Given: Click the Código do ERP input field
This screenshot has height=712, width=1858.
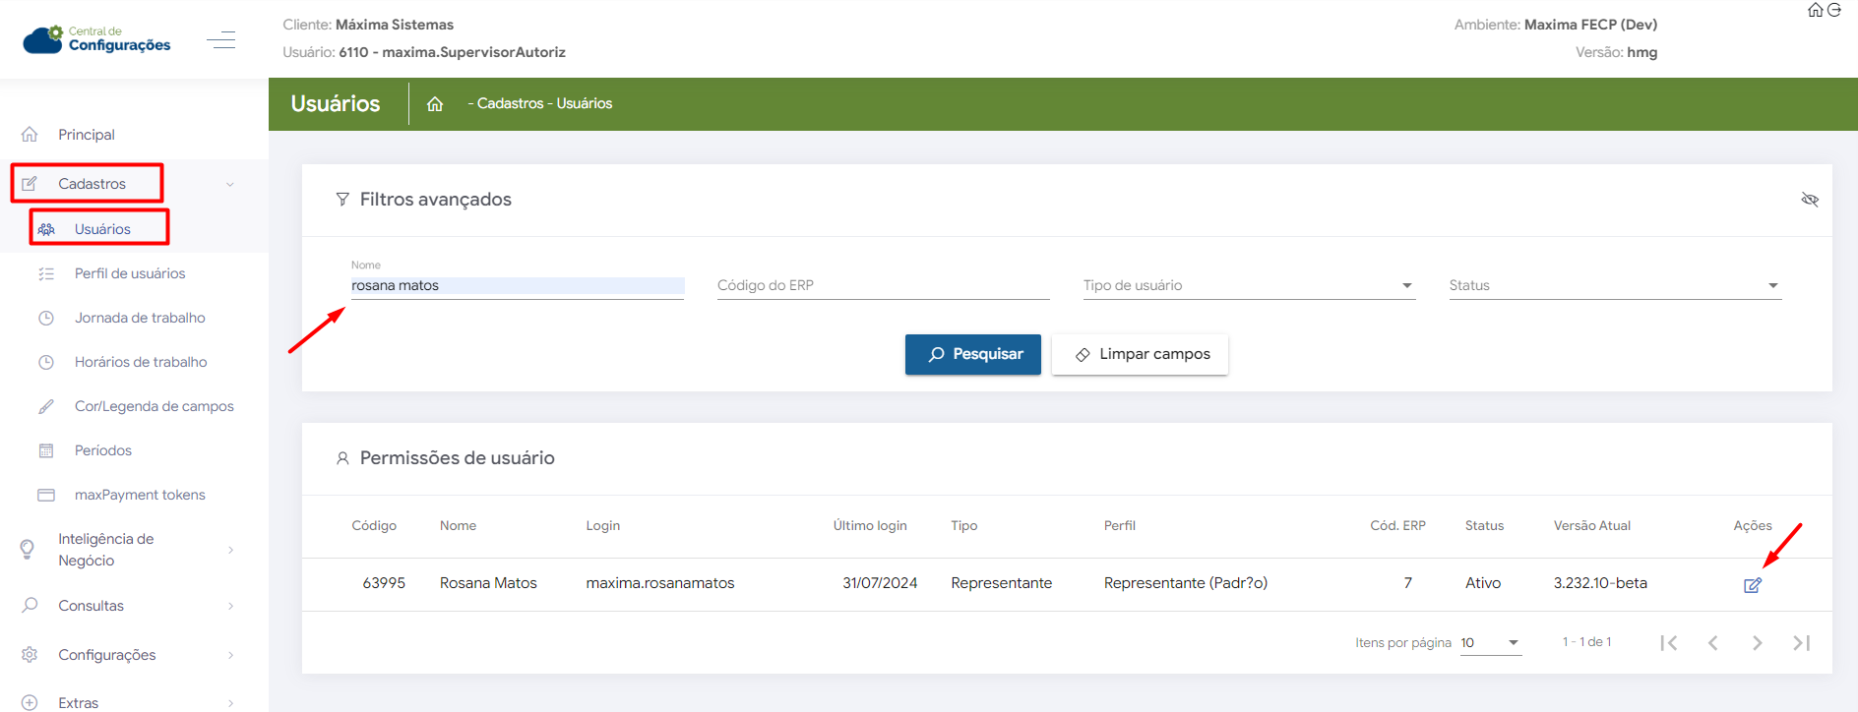Looking at the screenshot, I should coord(883,286).
